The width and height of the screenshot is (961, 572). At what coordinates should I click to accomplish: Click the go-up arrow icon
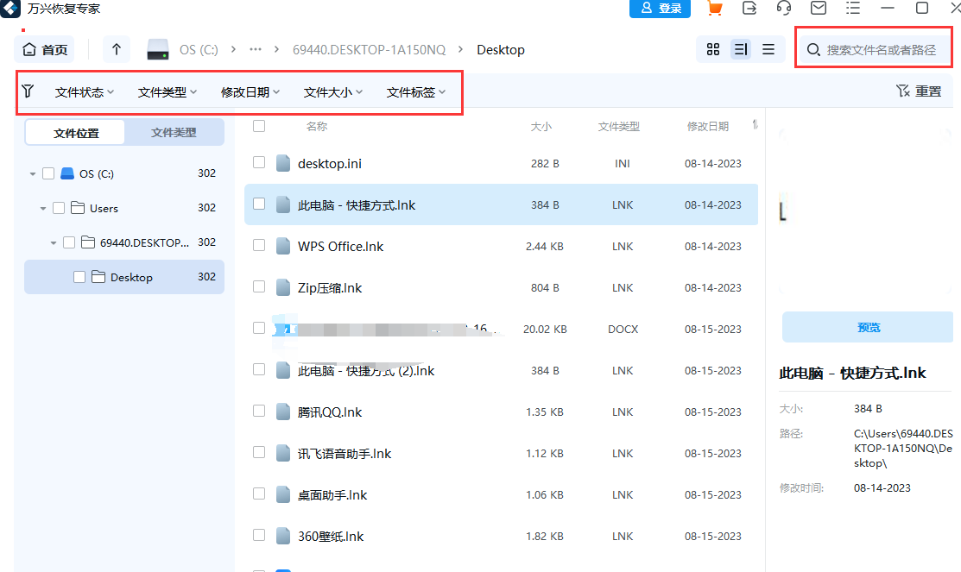[116, 49]
